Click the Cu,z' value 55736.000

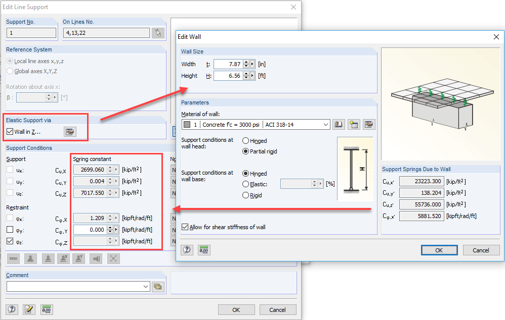tap(422, 204)
